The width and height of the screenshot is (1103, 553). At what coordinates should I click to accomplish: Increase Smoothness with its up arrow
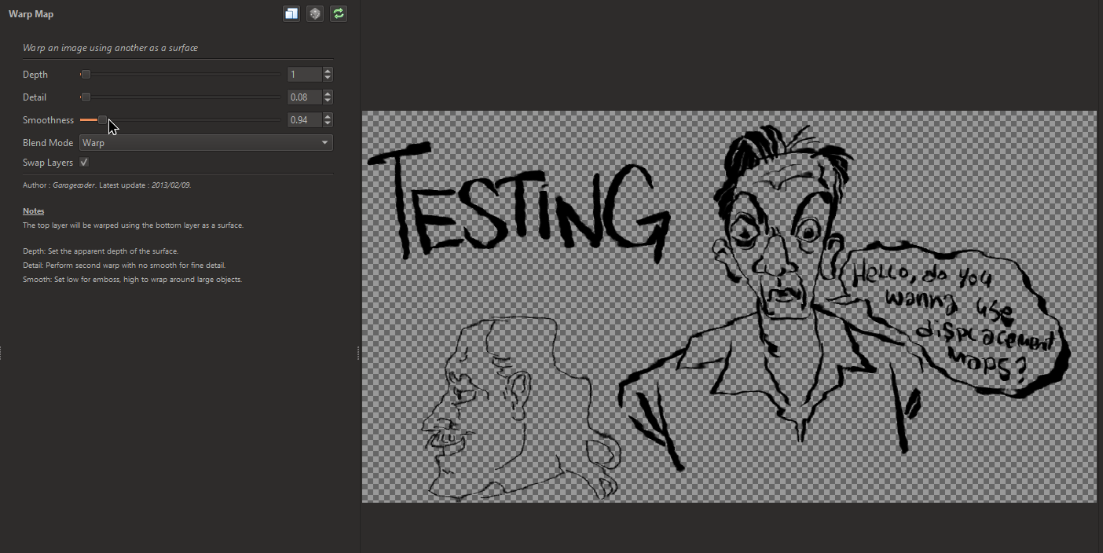[328, 117]
